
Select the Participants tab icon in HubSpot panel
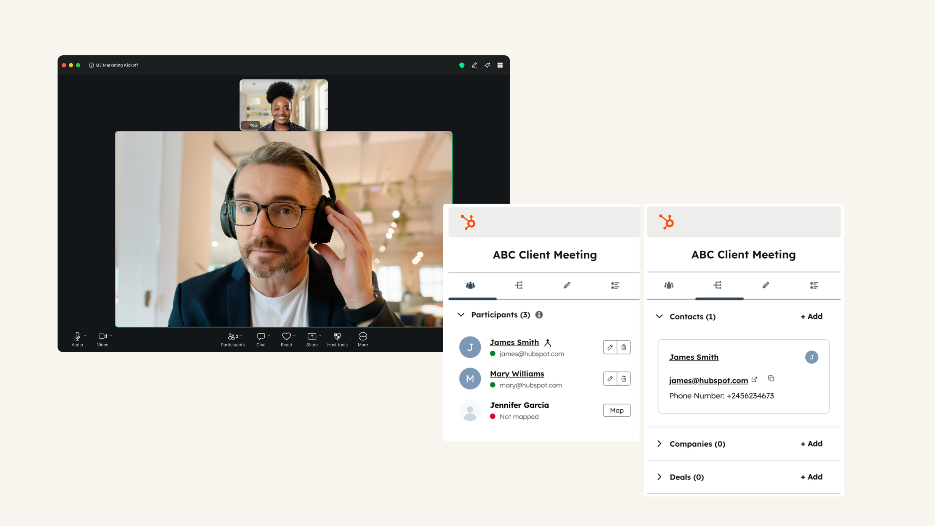click(470, 285)
